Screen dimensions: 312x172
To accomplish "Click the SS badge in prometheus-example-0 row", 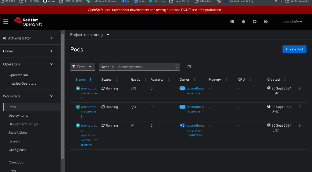I will [182, 88].
